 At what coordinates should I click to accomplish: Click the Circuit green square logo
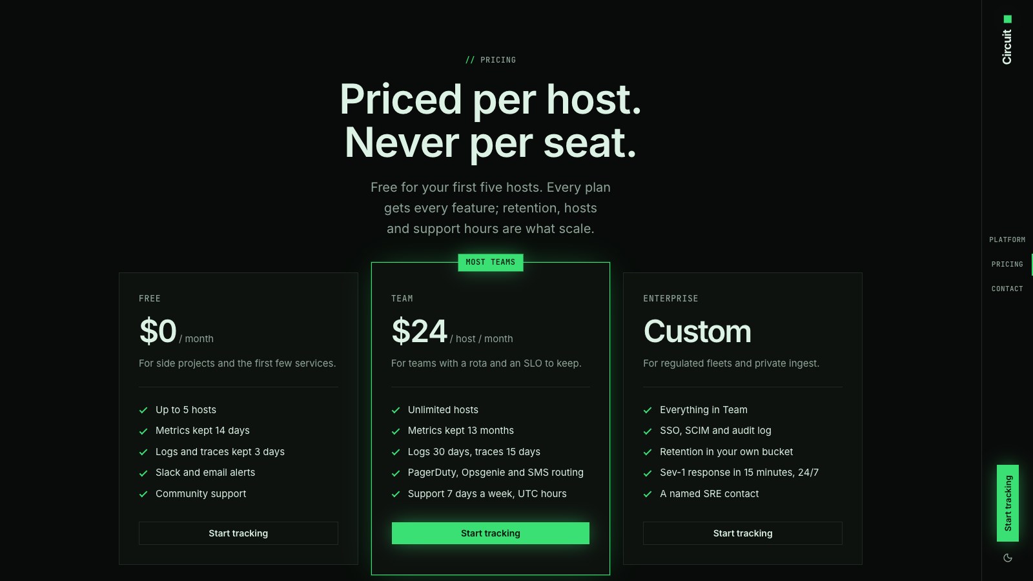pos(1007,19)
